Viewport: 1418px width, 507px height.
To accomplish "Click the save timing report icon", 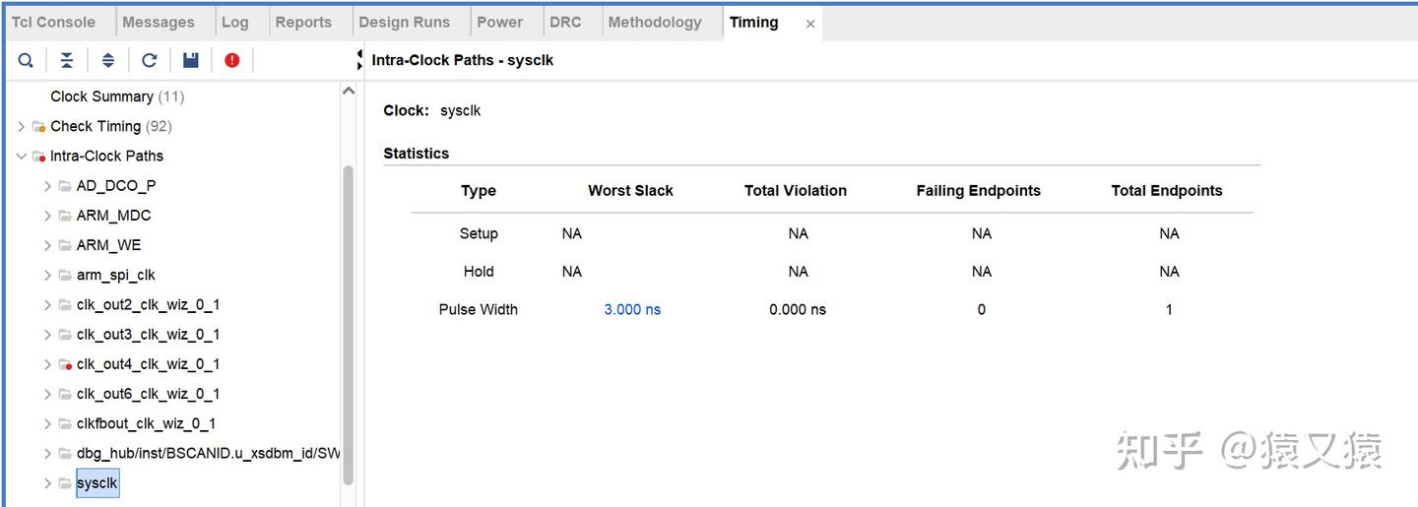I will (x=191, y=61).
